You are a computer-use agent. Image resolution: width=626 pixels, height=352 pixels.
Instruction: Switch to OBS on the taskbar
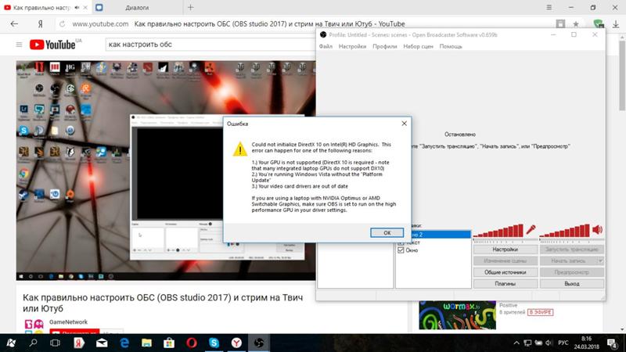pyautogui.click(x=259, y=343)
